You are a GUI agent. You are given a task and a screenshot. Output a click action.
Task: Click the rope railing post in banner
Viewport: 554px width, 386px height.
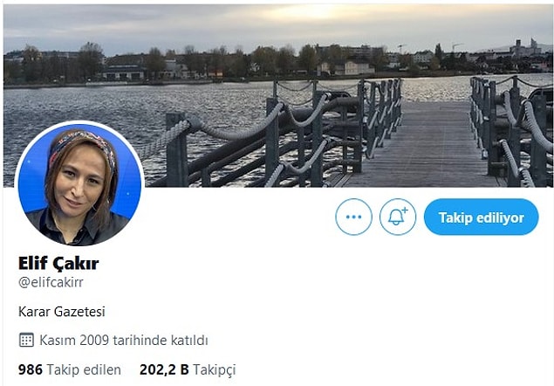coord(176,149)
